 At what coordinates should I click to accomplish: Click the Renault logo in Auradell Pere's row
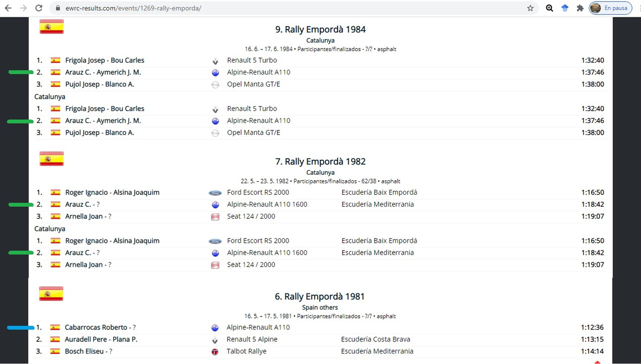(215, 340)
